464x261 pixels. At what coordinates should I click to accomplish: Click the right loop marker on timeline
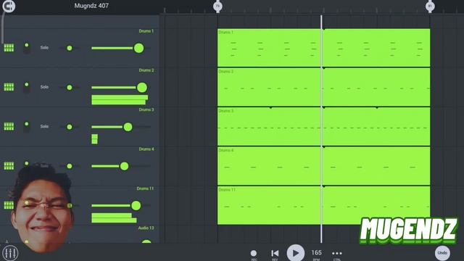pyautogui.click(x=430, y=7)
